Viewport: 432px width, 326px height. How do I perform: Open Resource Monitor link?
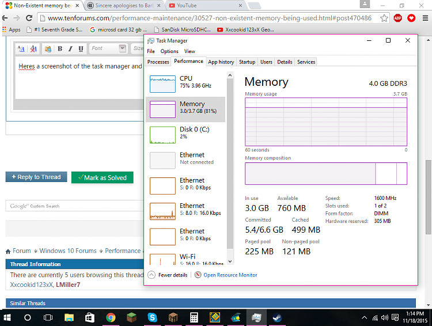pos(230,275)
